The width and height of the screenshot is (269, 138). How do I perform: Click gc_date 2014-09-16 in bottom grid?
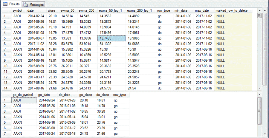tap(47, 123)
